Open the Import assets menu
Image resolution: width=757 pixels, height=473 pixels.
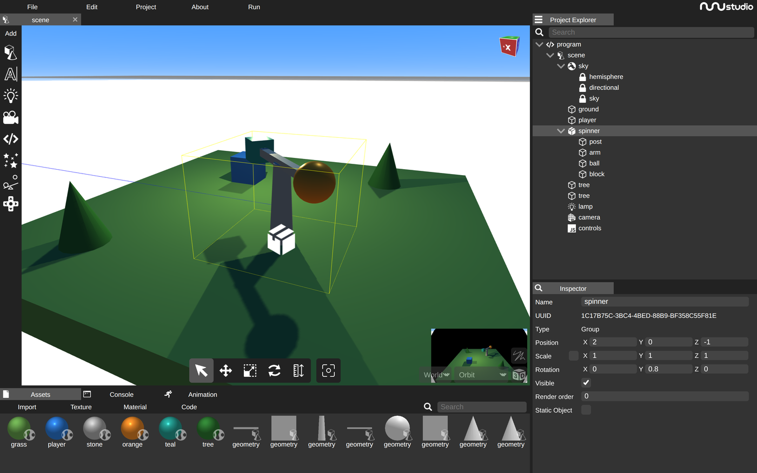point(27,407)
